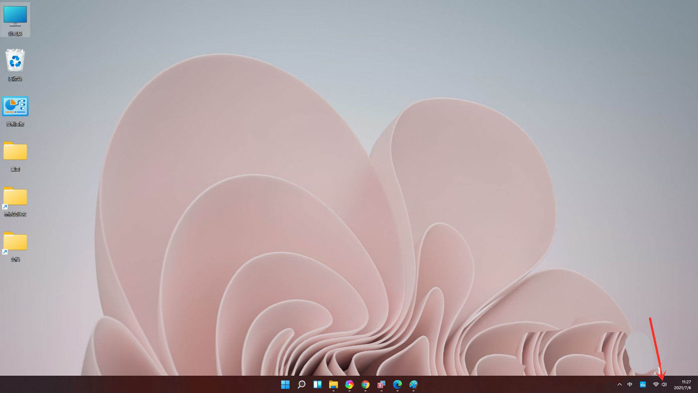Open Wi-Fi settings from the system tray
The width and height of the screenshot is (698, 393).
(656, 384)
